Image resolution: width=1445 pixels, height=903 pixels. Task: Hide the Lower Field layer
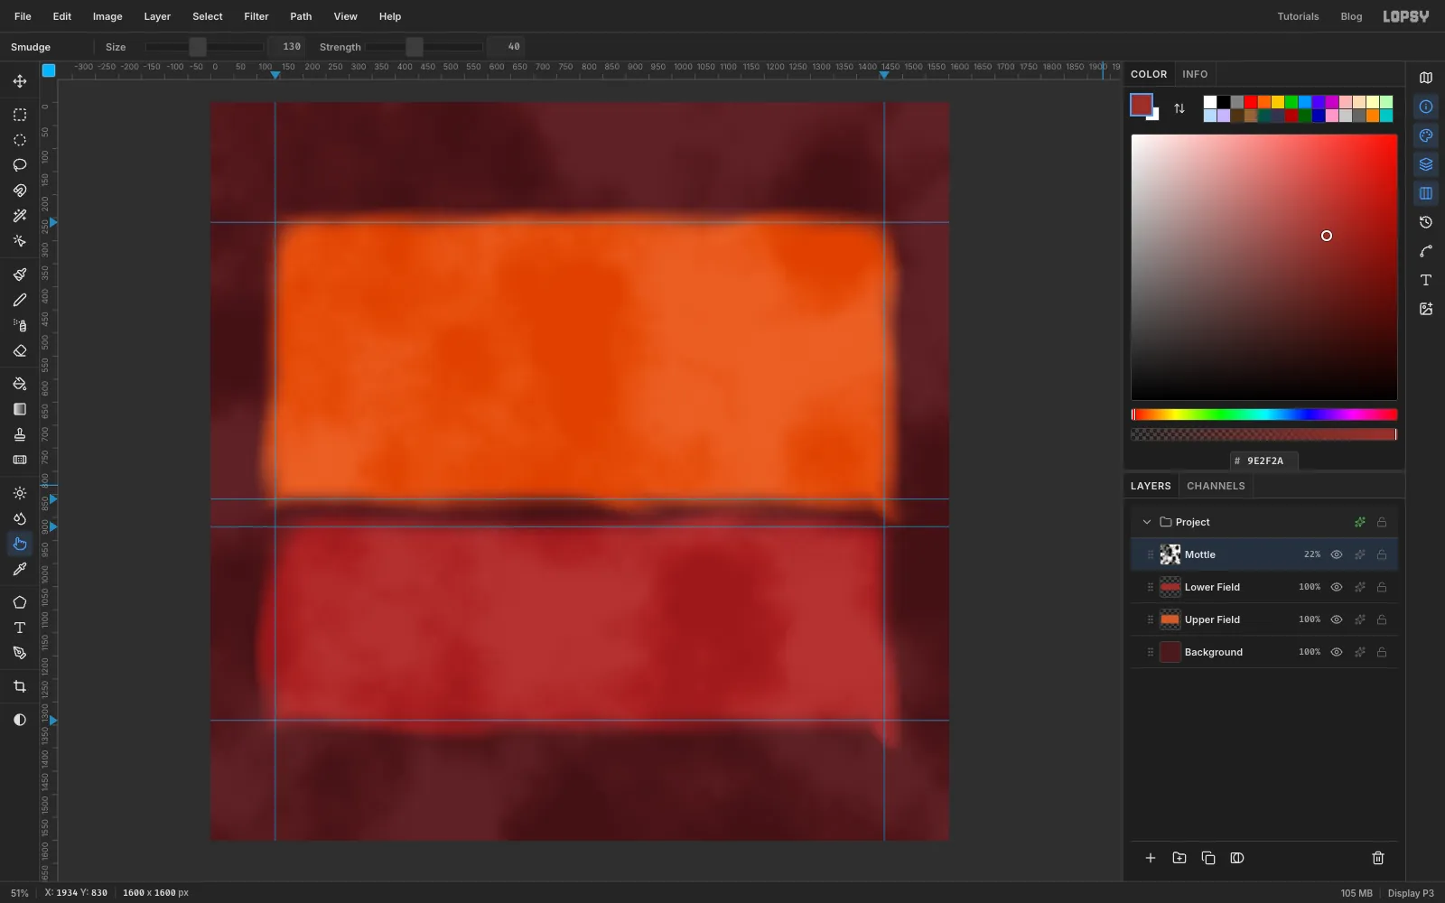tap(1337, 587)
